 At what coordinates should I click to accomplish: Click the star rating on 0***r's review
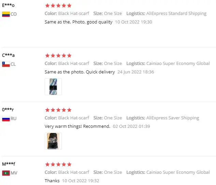coord(58,110)
